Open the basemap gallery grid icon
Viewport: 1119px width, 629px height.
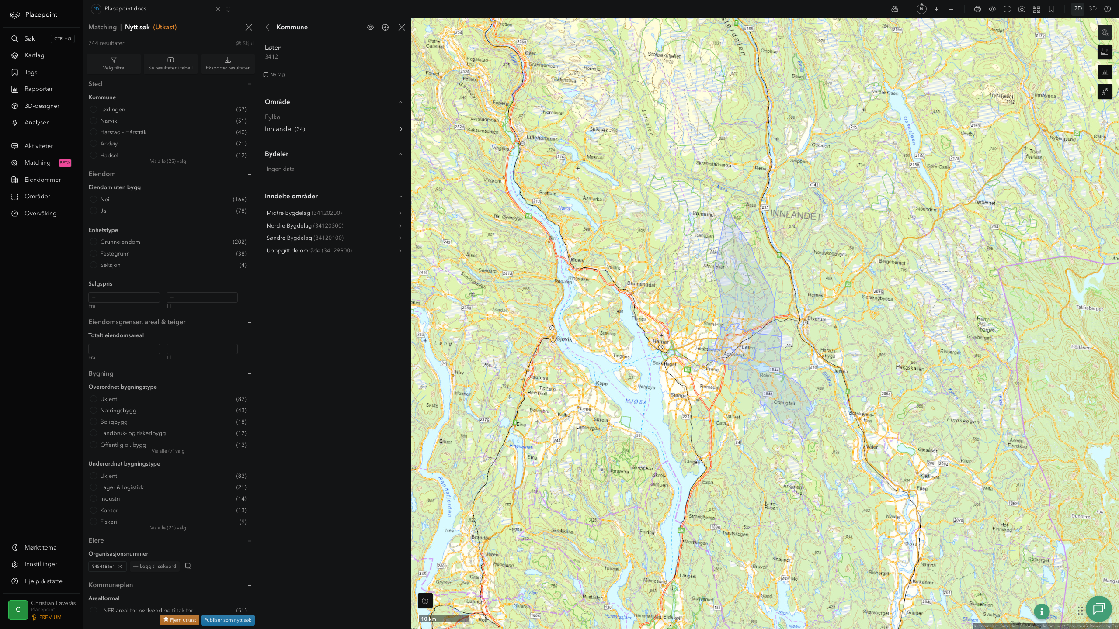pos(1036,9)
